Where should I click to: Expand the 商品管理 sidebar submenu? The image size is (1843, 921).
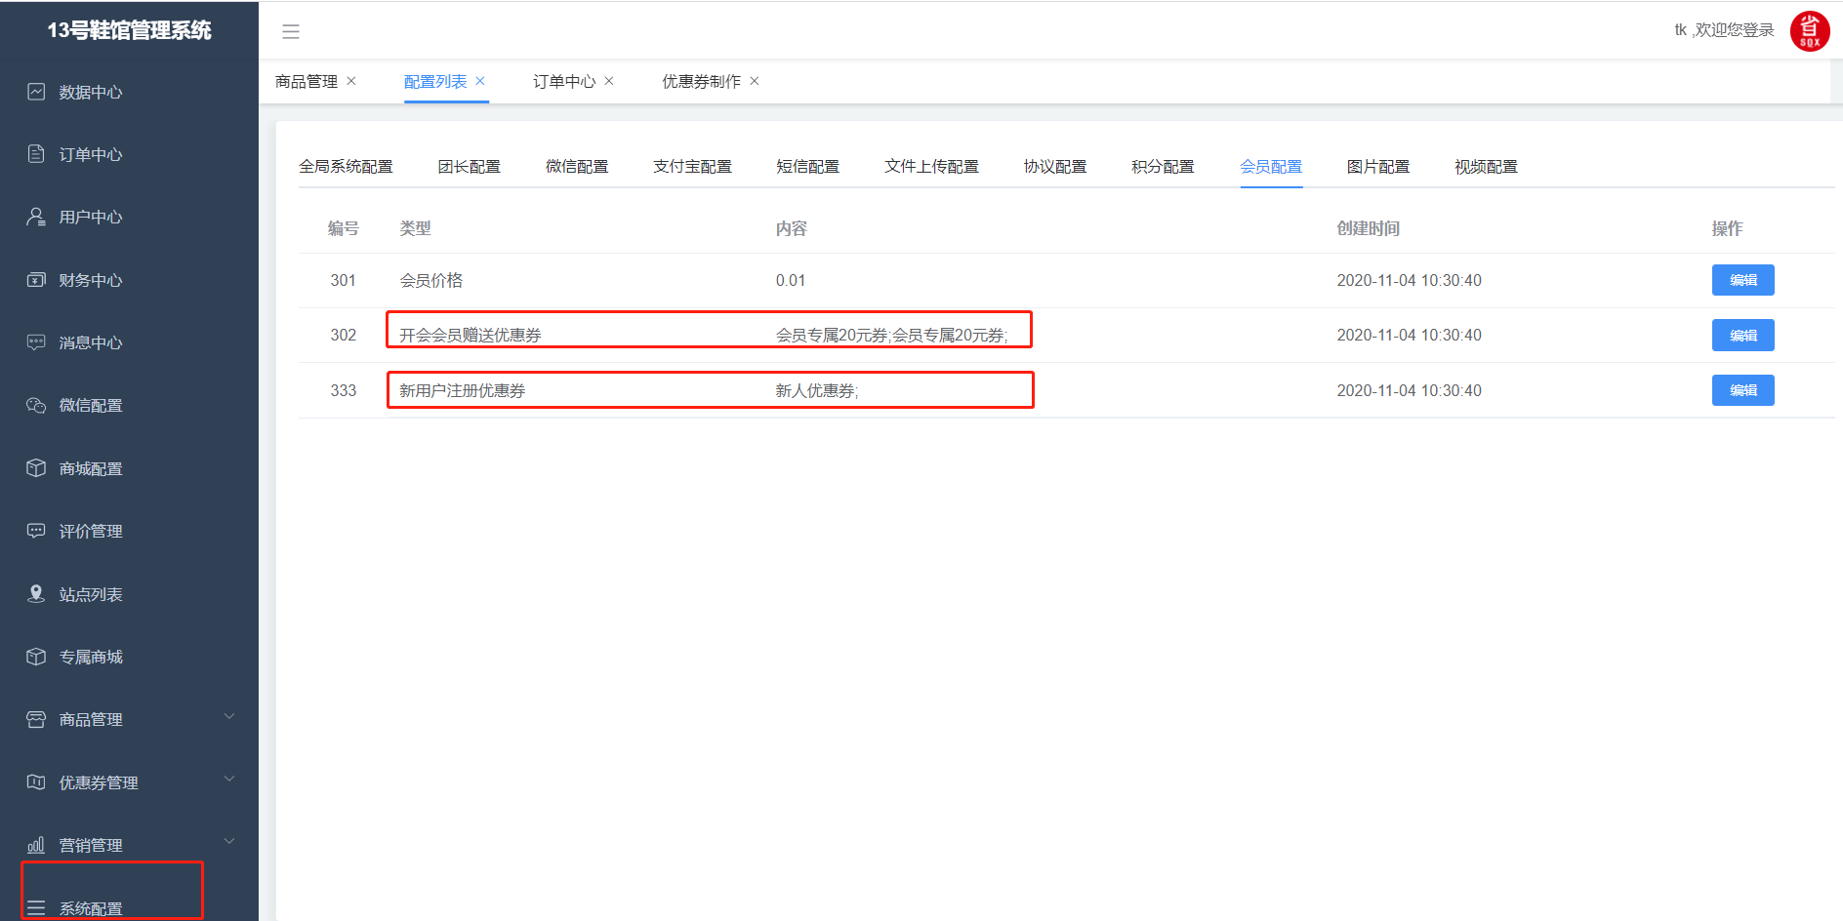coord(229,717)
